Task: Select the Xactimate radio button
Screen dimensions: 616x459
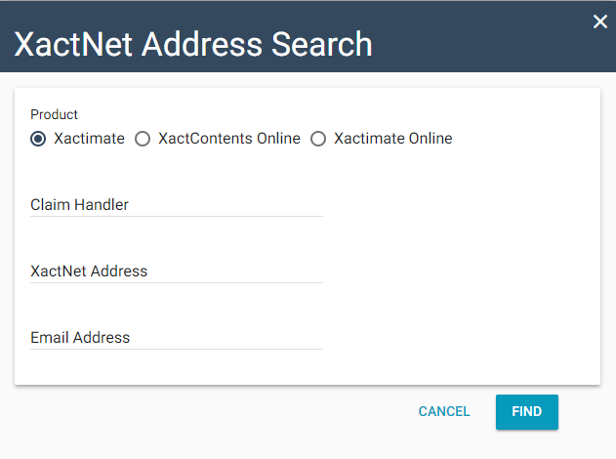Action: (38, 139)
